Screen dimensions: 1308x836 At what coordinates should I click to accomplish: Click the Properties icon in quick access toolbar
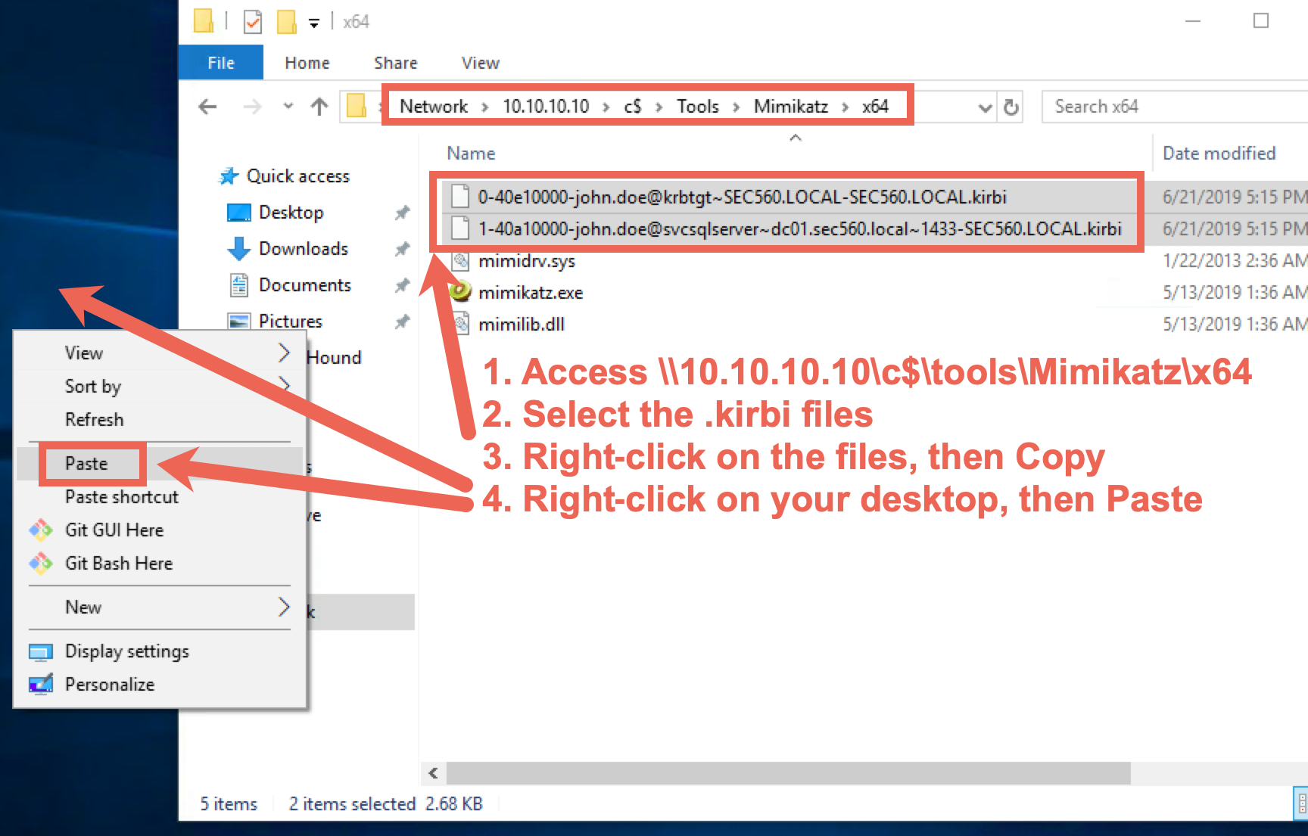(x=253, y=22)
